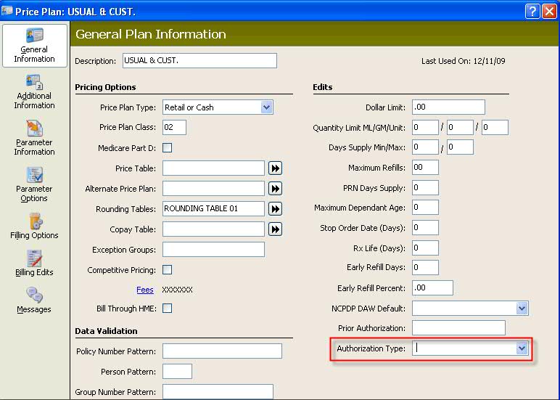
Task: Open Messages sidebar section
Action: (34, 301)
